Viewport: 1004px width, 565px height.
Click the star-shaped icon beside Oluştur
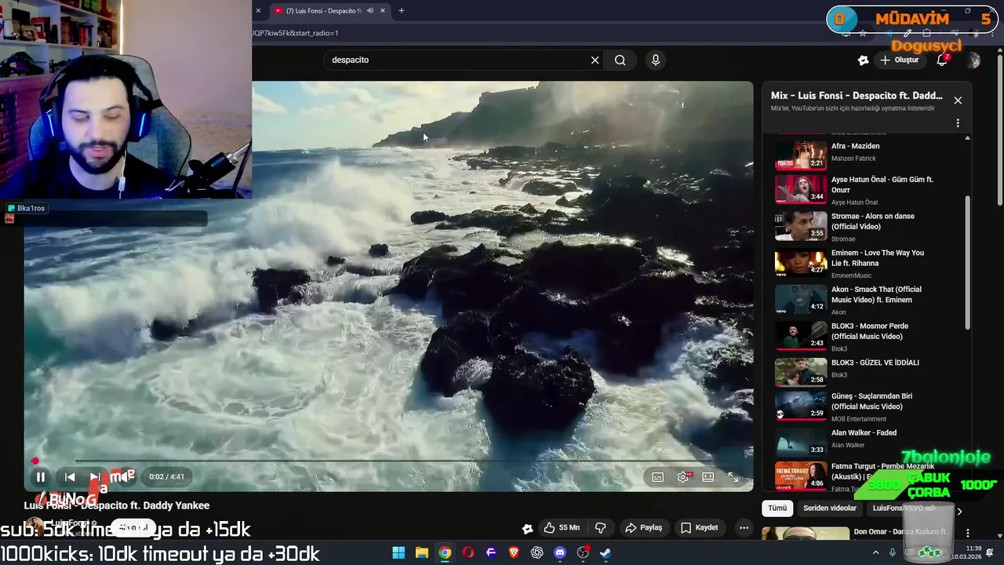(x=863, y=60)
